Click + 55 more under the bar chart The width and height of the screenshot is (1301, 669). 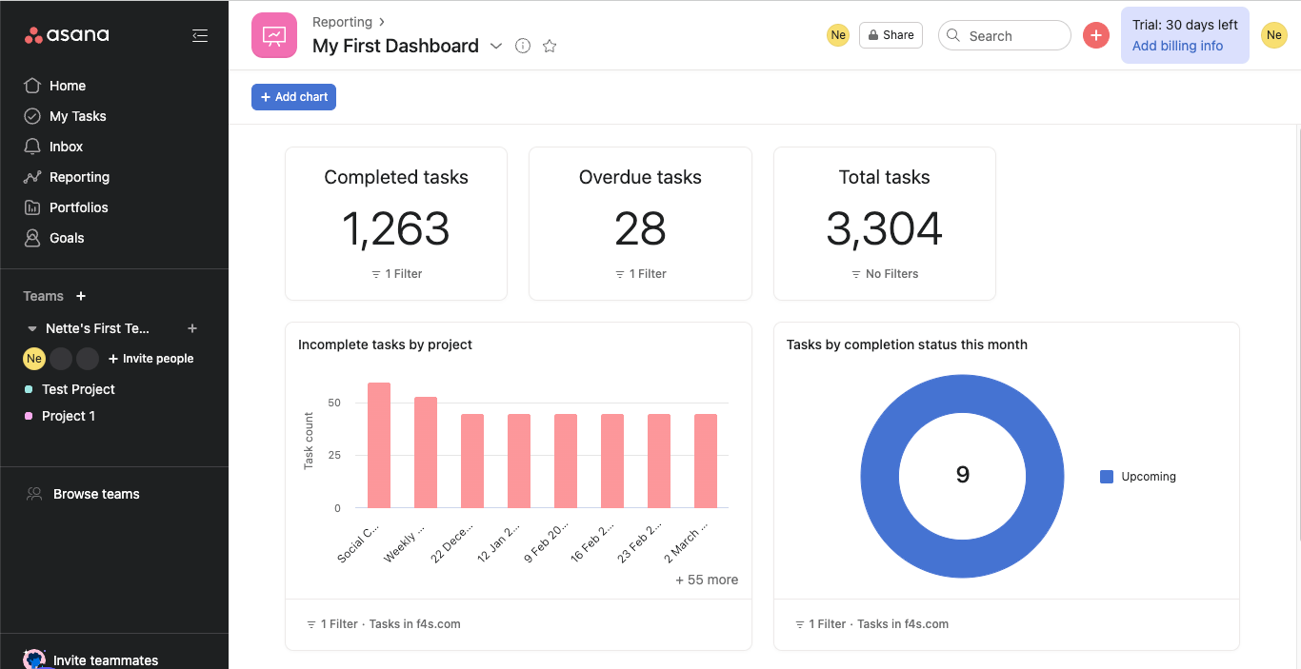[707, 580]
